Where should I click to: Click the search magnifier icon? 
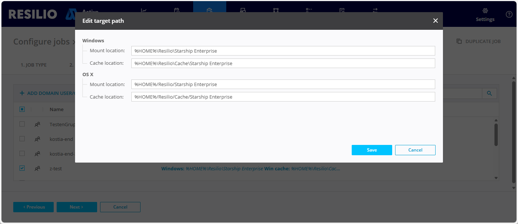tap(489, 93)
